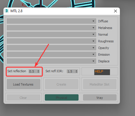Click the Load Textures button

pos(24,84)
